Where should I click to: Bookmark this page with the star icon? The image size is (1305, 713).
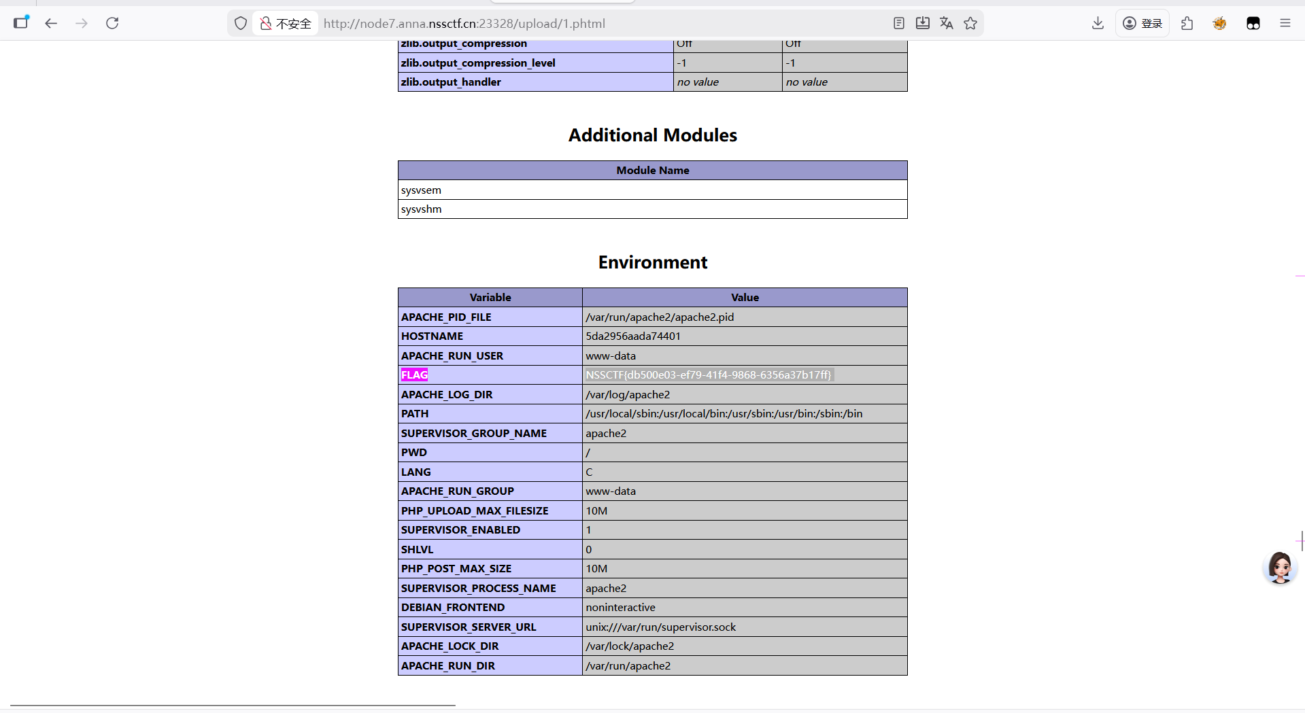point(970,23)
